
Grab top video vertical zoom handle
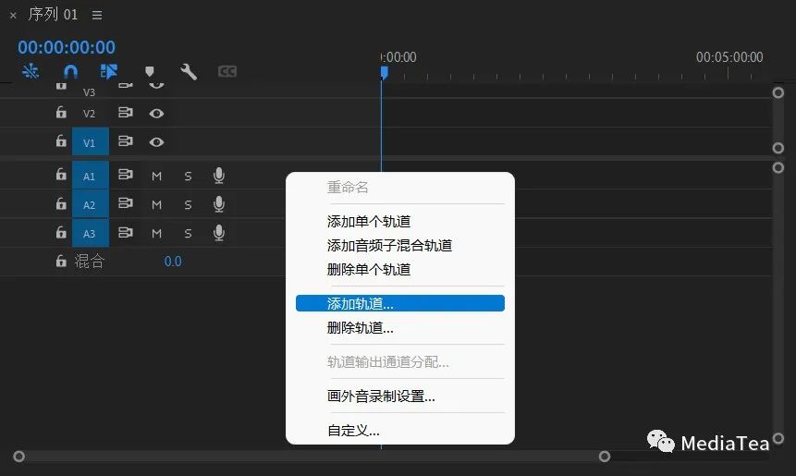coord(778,92)
